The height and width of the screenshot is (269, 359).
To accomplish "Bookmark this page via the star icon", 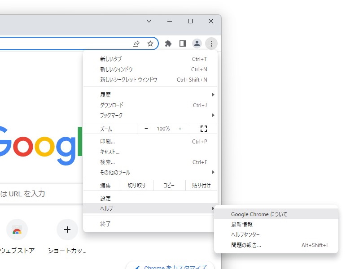I will click(x=151, y=43).
